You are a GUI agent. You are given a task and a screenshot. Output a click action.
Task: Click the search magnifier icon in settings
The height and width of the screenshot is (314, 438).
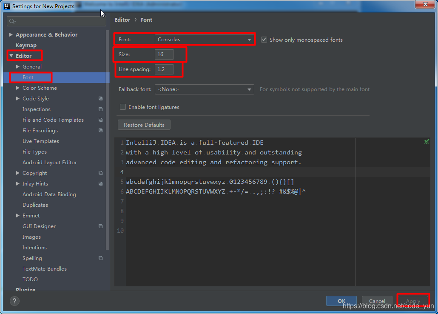click(x=12, y=21)
